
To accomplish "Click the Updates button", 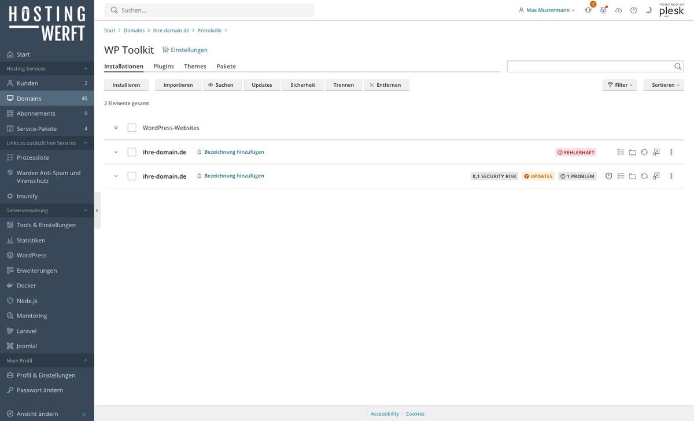I will tap(262, 85).
